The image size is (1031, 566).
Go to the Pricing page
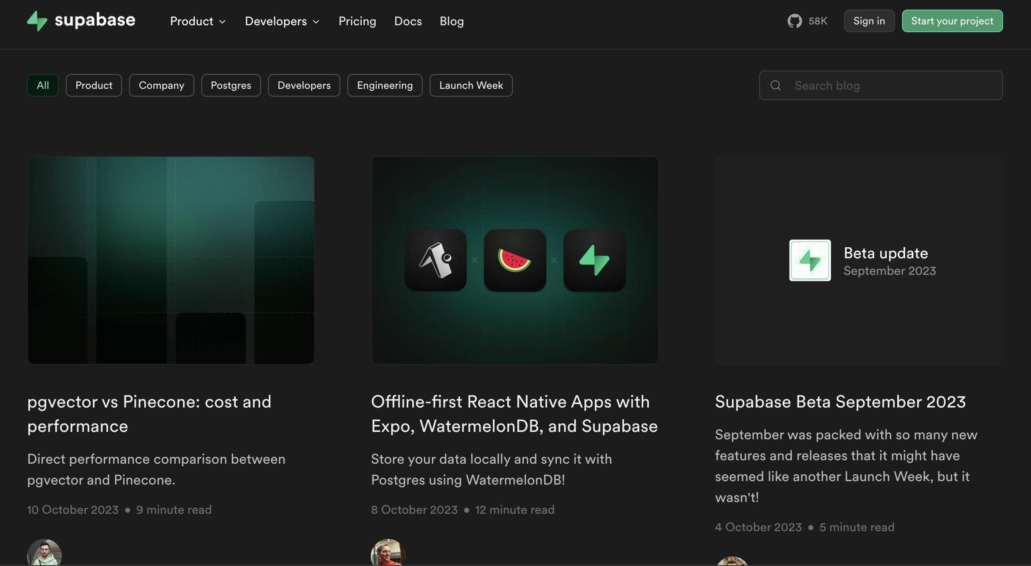(x=357, y=21)
